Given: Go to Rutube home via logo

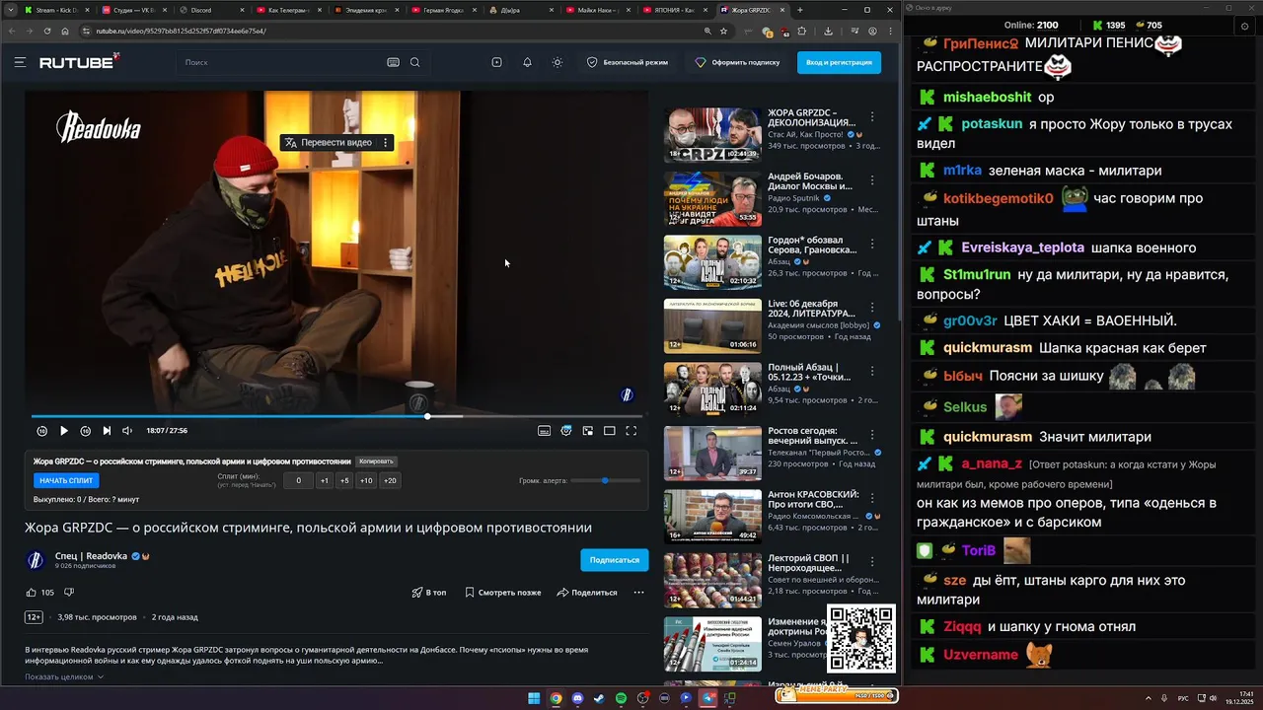Looking at the screenshot, I should [79, 61].
